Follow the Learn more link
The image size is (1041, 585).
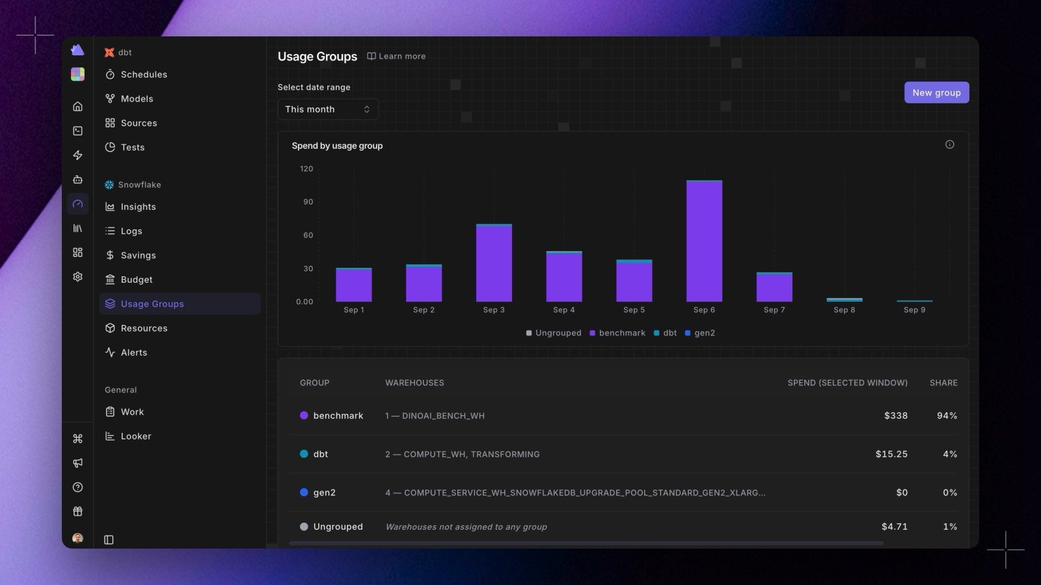396,57
